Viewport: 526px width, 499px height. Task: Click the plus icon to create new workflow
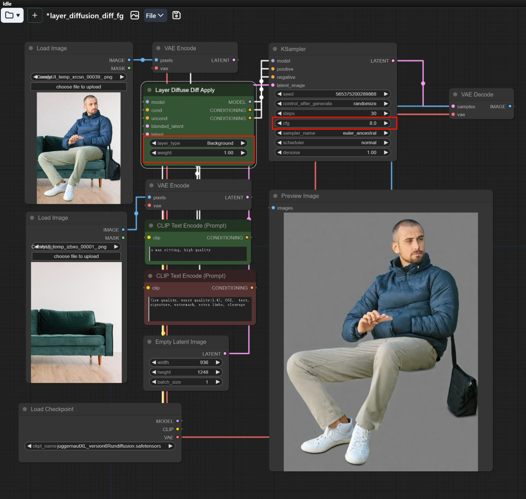(x=35, y=15)
